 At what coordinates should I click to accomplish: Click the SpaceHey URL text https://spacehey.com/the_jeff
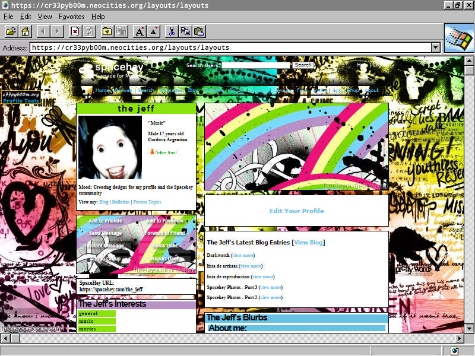coord(111,290)
